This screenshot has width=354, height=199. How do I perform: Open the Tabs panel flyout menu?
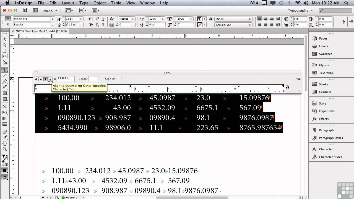pyautogui.click(x=298, y=79)
